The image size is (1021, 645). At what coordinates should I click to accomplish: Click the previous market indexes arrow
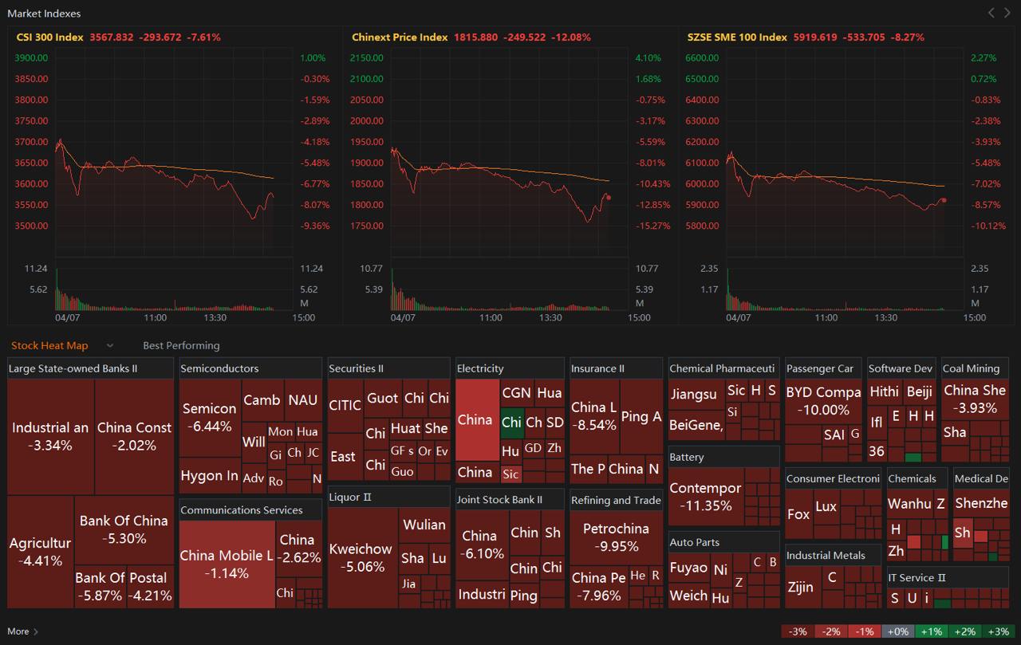coord(991,13)
